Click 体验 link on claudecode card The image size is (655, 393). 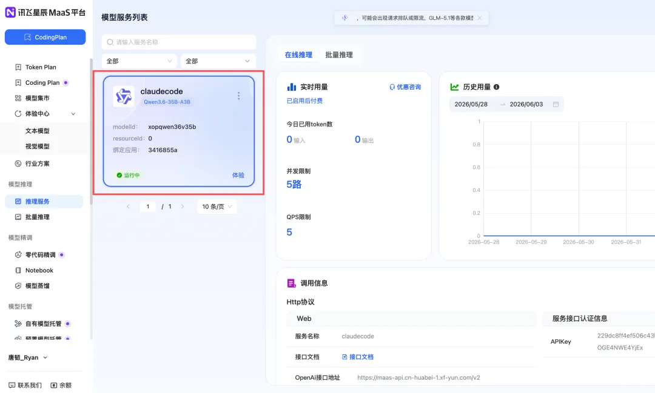pos(238,175)
